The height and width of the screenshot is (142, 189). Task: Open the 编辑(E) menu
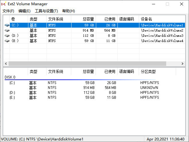tap(24, 11)
